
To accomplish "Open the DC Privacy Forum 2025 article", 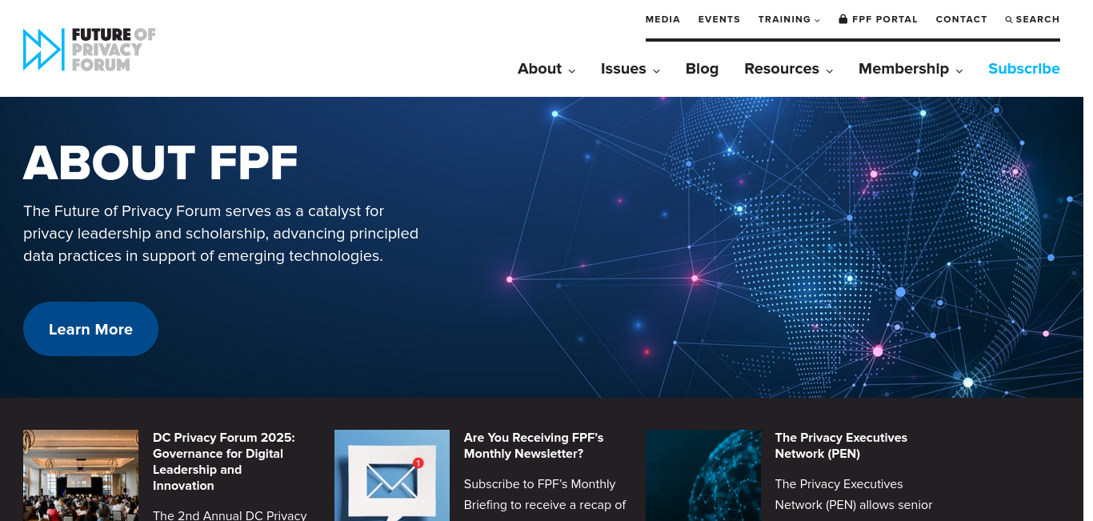I will pyautogui.click(x=224, y=462).
